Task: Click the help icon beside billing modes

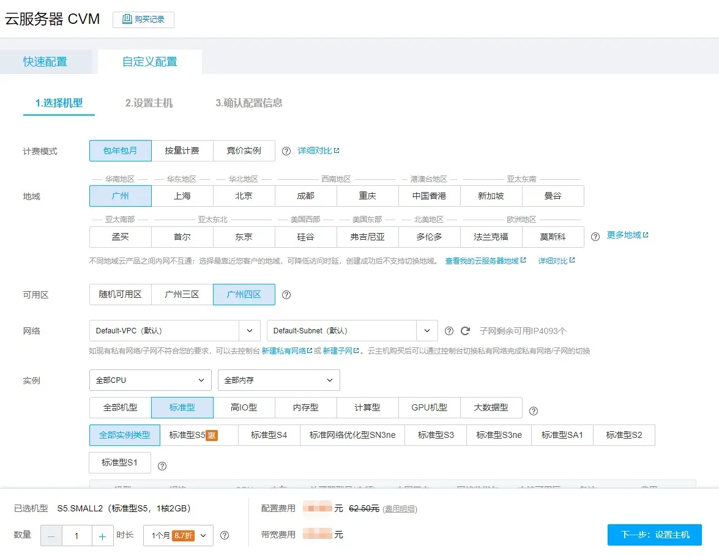Action: [x=286, y=151]
